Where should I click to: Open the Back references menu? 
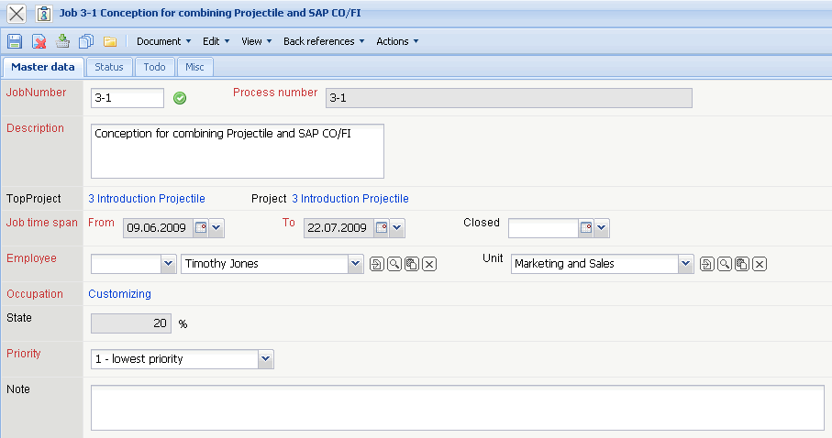(324, 41)
